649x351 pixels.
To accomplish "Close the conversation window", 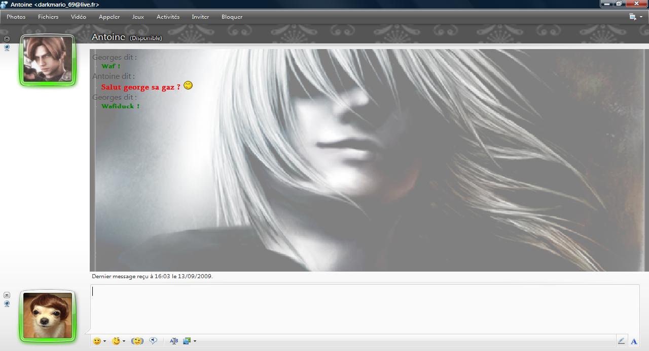I will coord(636,4).
